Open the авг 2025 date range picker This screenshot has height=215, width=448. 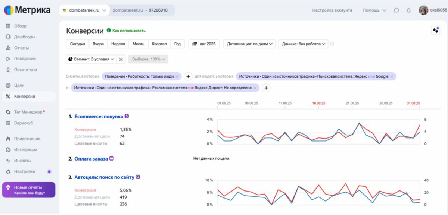tap(204, 44)
